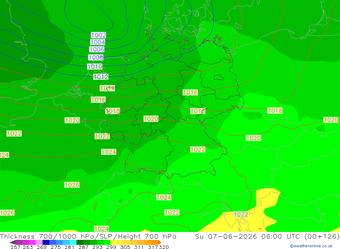Click the dark purple arrow end of the legend
340x249 pixels.
click(12, 242)
